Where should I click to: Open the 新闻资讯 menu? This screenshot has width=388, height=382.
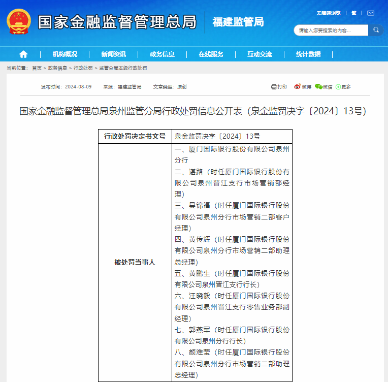pyautogui.click(x=114, y=54)
